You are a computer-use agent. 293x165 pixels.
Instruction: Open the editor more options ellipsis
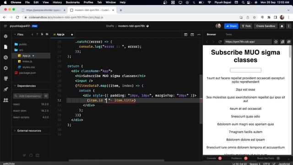point(199,35)
